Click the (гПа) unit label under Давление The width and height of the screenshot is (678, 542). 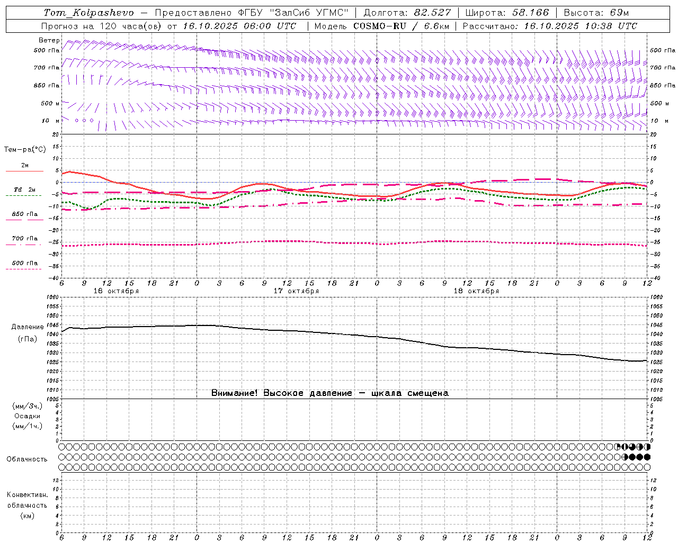click(28, 339)
